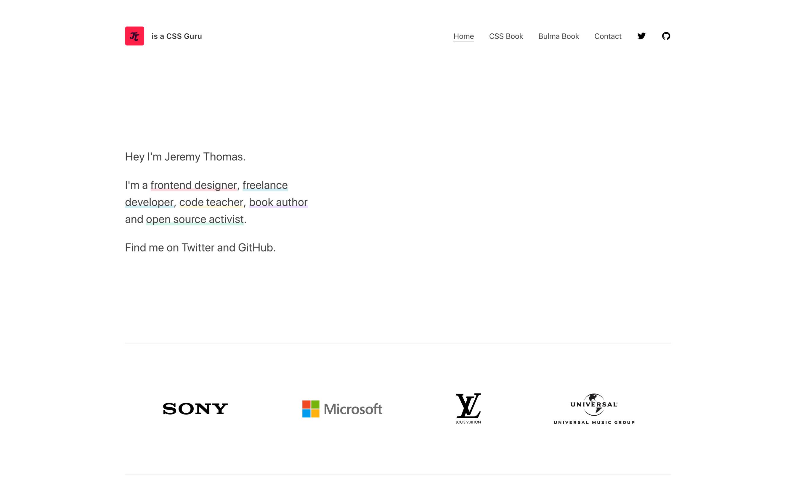
Task: Open the CSS Book page
Action: (506, 36)
